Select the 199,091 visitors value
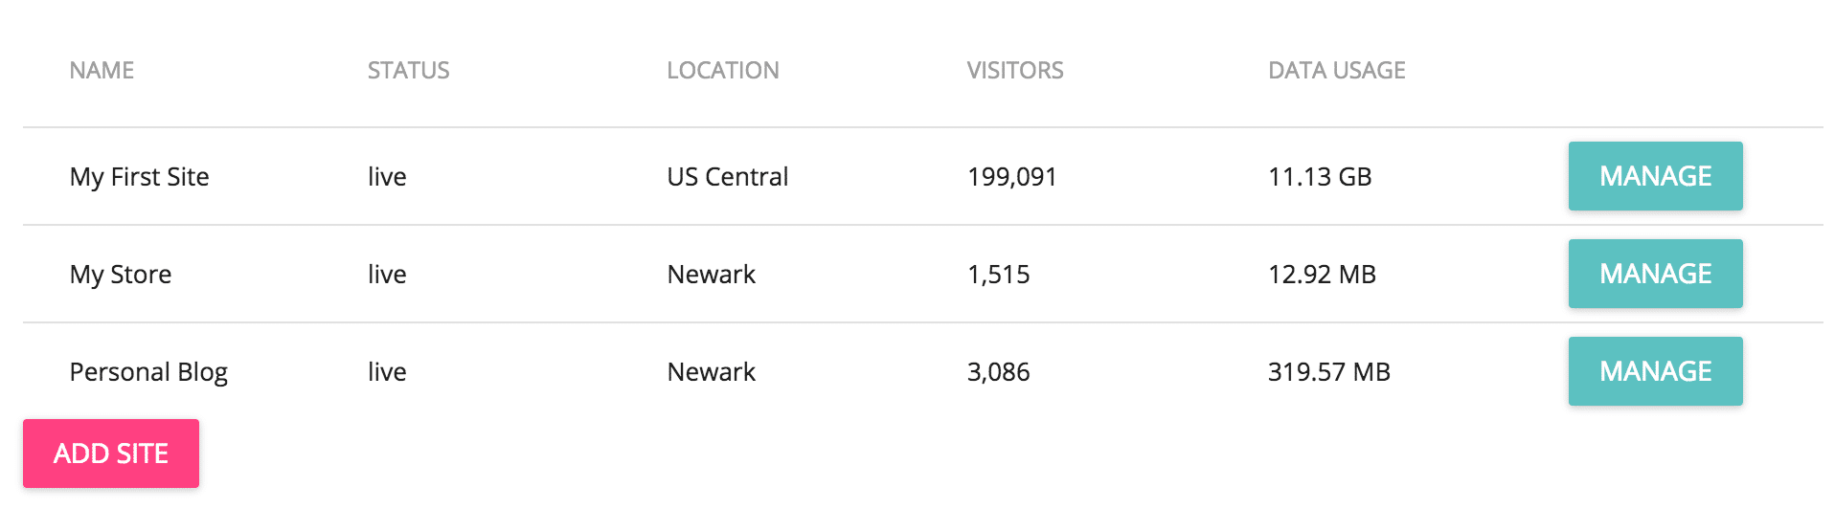Viewport: 1835px width, 509px height. point(1011,177)
